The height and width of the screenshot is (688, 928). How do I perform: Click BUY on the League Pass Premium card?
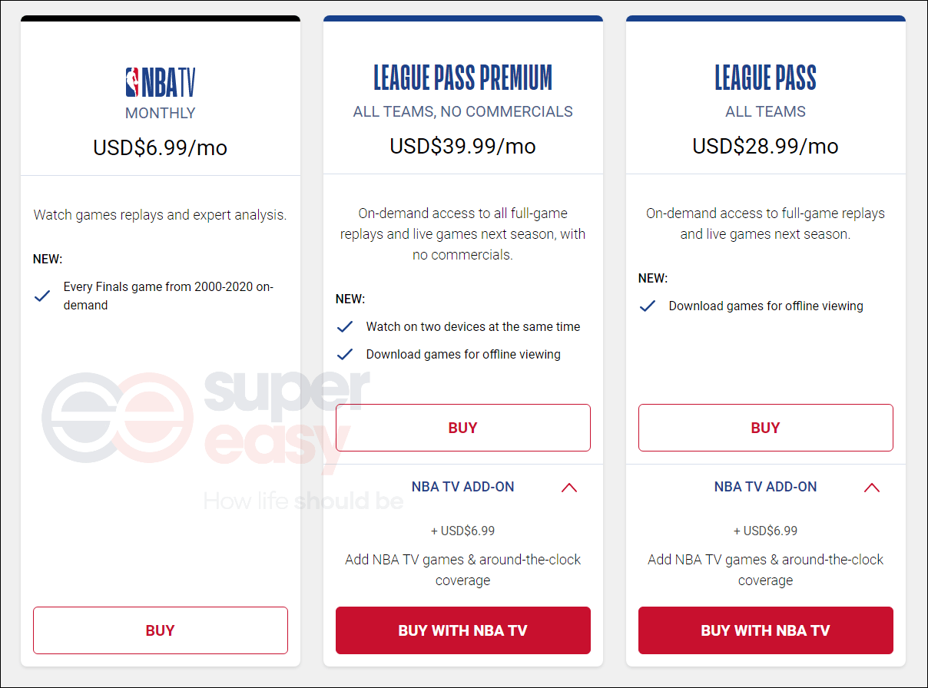tap(462, 428)
